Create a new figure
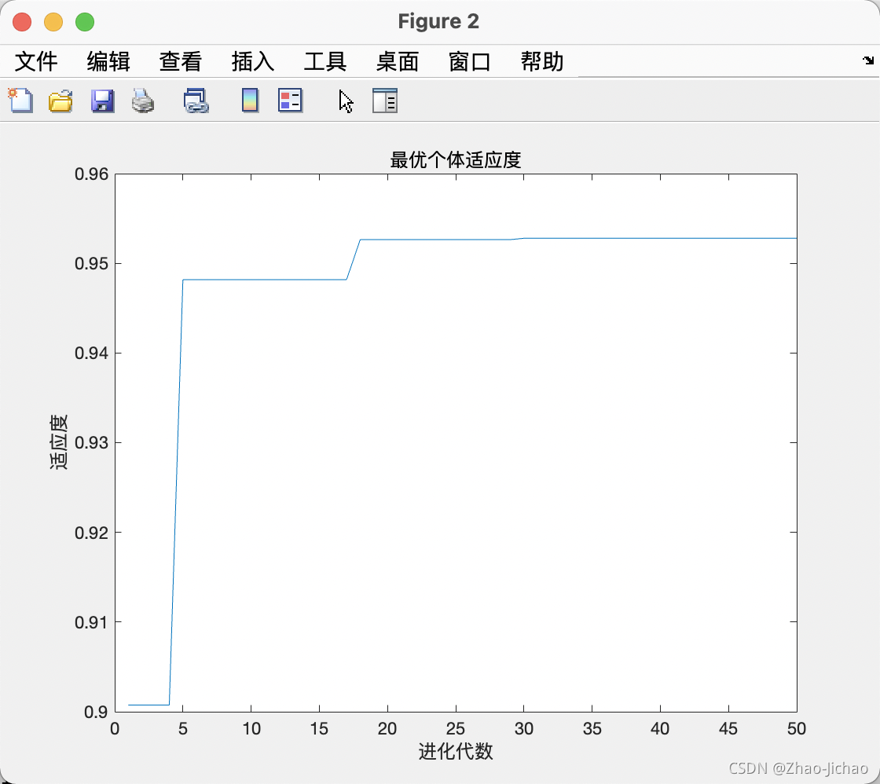Screen dimensions: 880x784 [x=20, y=101]
